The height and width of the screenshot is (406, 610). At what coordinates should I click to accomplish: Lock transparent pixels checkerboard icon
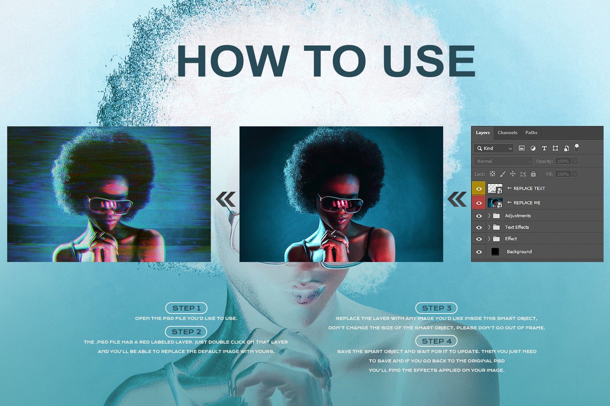tap(492, 174)
